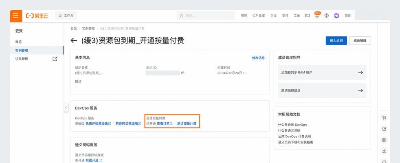The image size is (400, 163).
Task: Click the arrow on 添加和同步 RAM 用户
Action: coord(360,73)
